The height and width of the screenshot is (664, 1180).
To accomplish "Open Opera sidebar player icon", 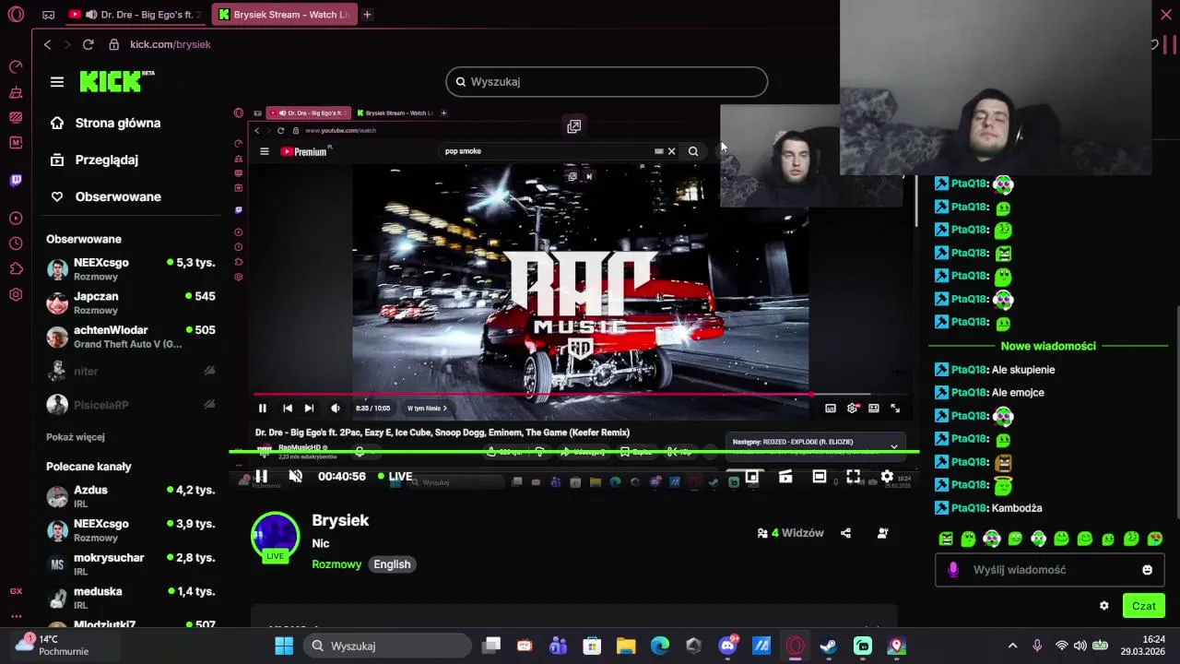I will pyautogui.click(x=16, y=219).
